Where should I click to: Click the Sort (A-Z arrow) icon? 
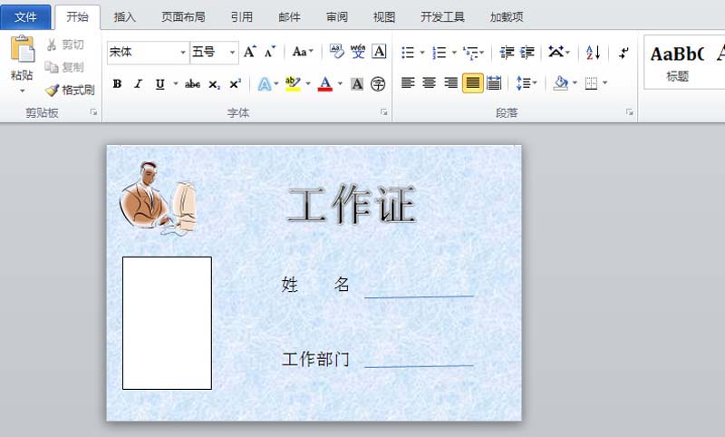593,53
